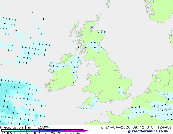This screenshot has height=134, width=173.
Task: Click the 0.5–1 mm legend color band
Action: (x=11, y=130)
